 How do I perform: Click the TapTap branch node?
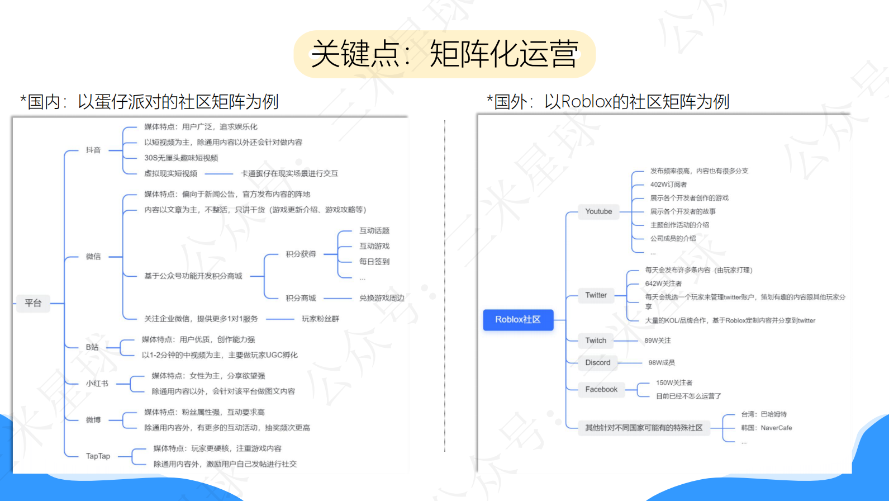(98, 456)
